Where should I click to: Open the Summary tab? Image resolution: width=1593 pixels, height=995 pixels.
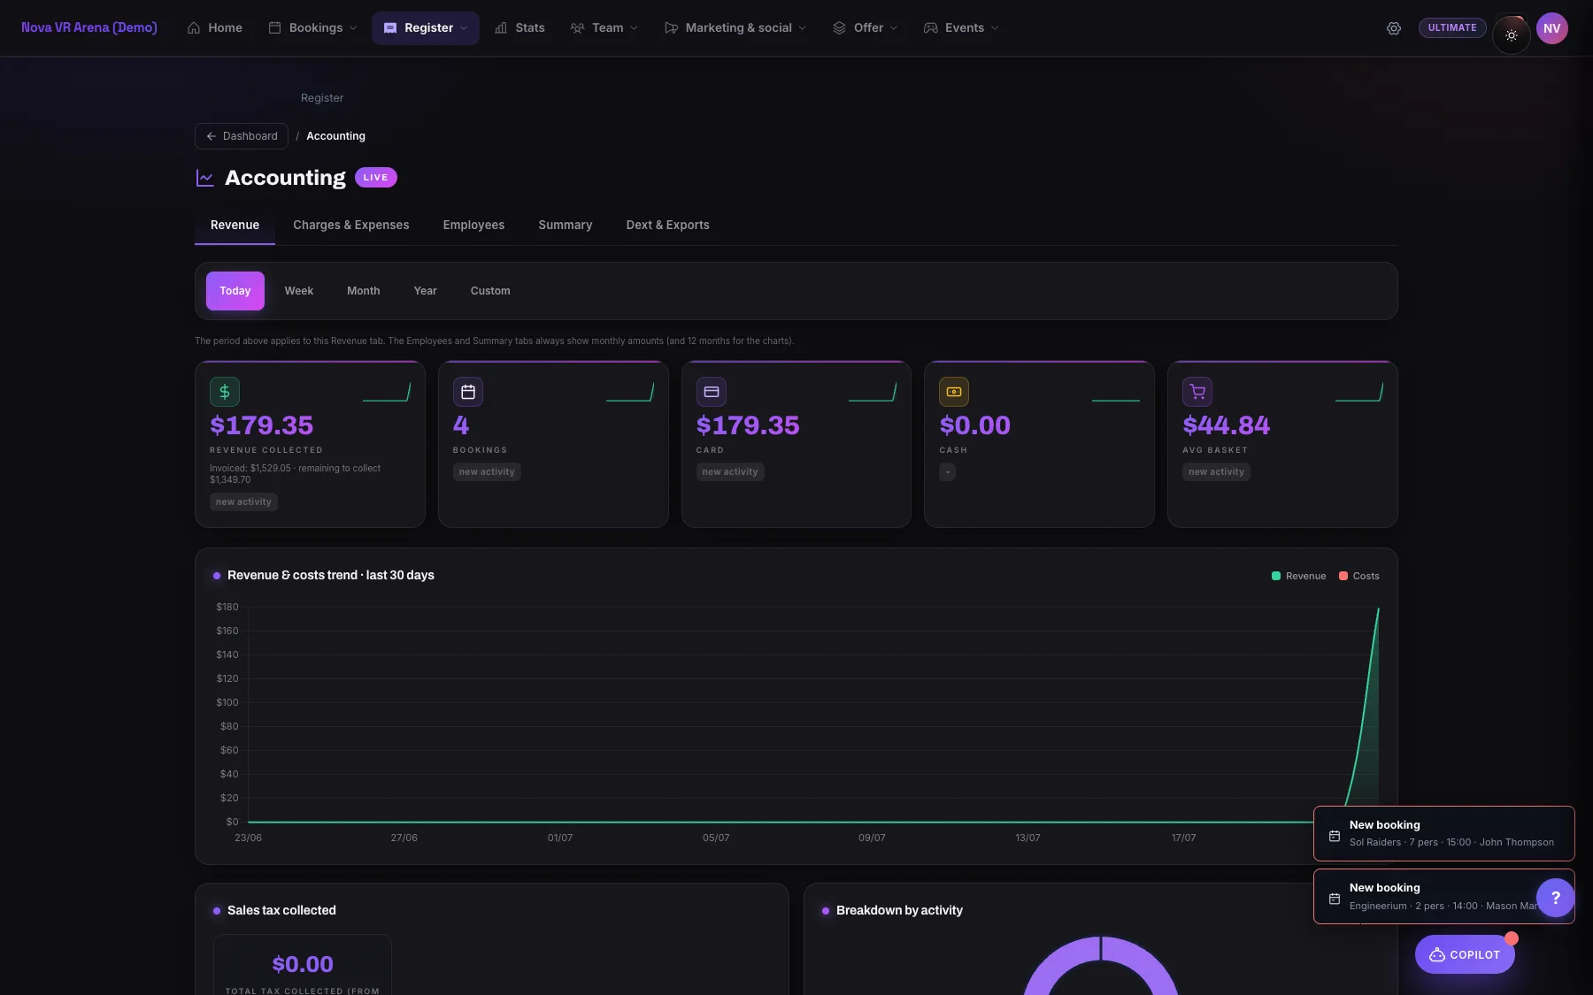point(566,226)
